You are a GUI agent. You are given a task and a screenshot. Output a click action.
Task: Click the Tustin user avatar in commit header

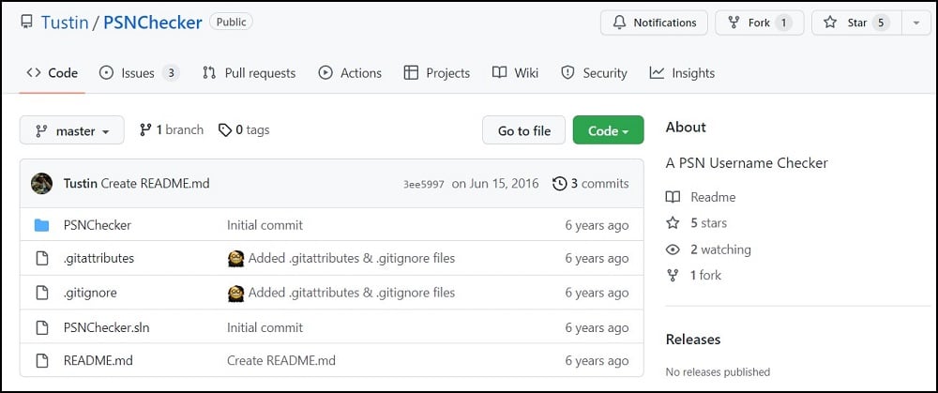coord(41,184)
